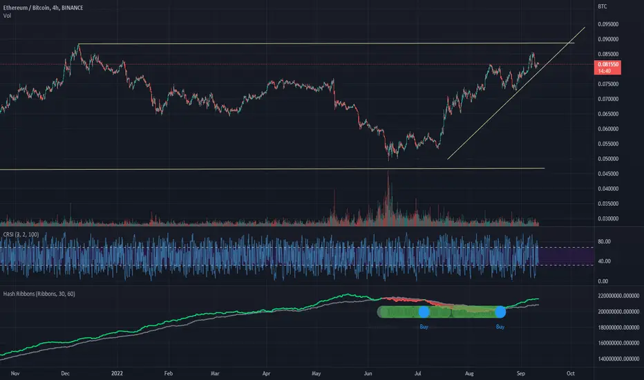Screen dimensions: 644x380
Task: Click the 0.090000 price scale label
Action: 608,39
